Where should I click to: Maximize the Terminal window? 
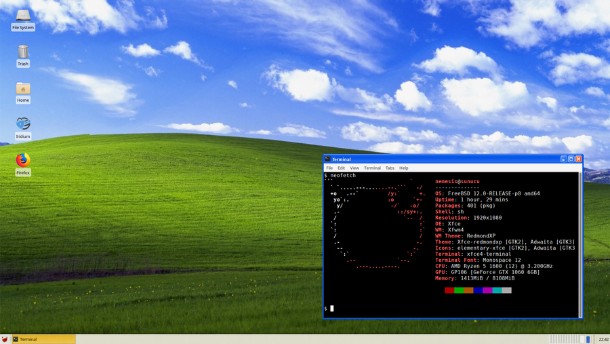(x=571, y=159)
